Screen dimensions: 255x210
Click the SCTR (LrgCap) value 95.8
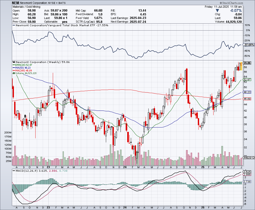click(99, 22)
